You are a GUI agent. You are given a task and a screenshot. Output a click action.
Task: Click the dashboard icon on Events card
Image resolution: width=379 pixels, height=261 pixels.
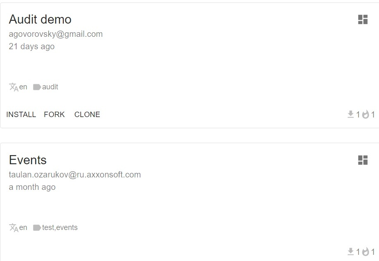click(362, 160)
